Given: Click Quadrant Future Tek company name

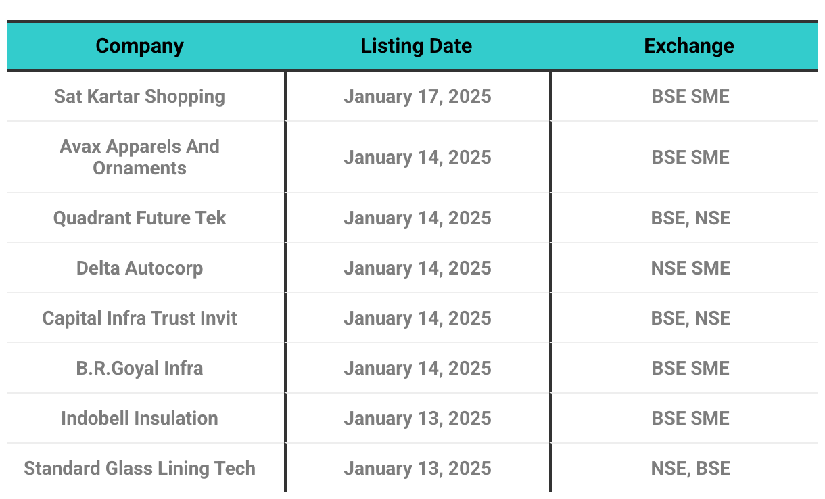Looking at the screenshot, I should click(x=139, y=218).
